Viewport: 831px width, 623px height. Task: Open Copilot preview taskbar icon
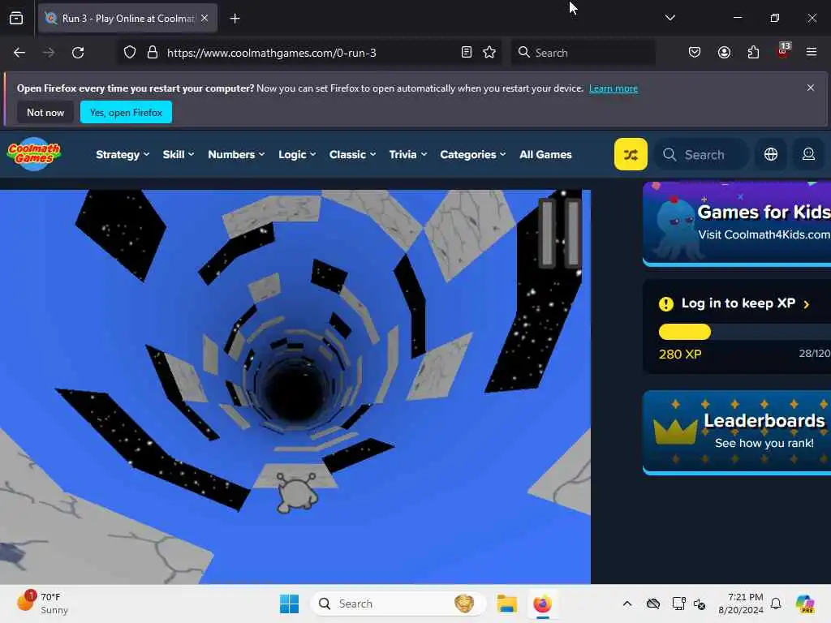(x=805, y=604)
